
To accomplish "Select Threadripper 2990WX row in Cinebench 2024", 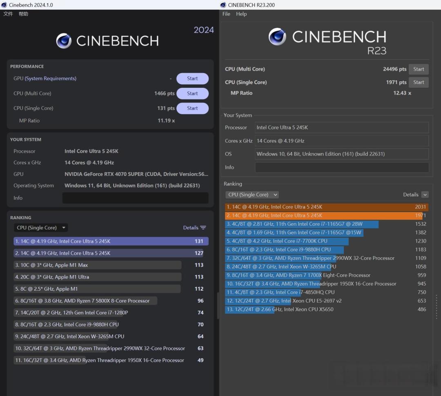I will (x=111, y=348).
